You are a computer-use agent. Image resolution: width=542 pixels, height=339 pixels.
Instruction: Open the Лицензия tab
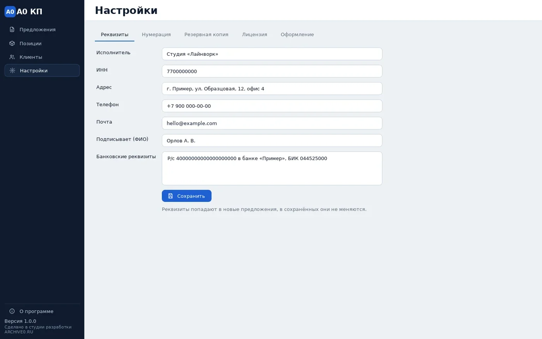pyautogui.click(x=255, y=34)
